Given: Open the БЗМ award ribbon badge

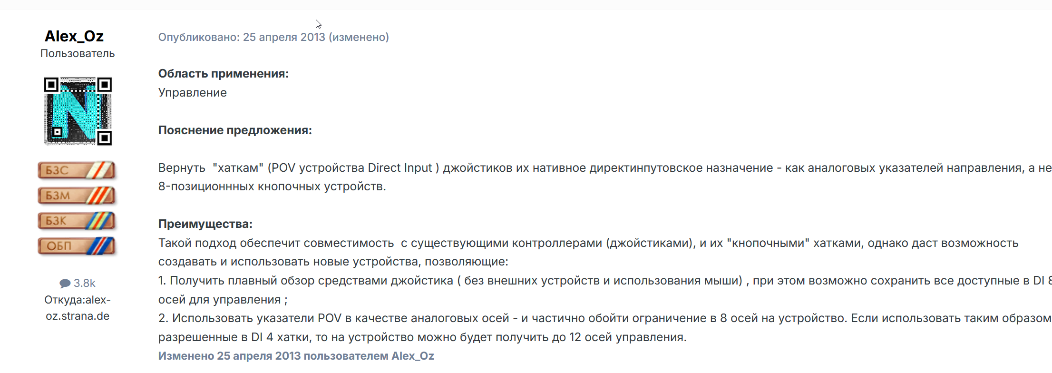Looking at the screenshot, I should [x=77, y=196].
